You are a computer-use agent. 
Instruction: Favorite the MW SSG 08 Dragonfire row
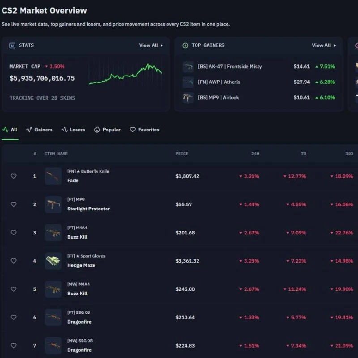13,345
